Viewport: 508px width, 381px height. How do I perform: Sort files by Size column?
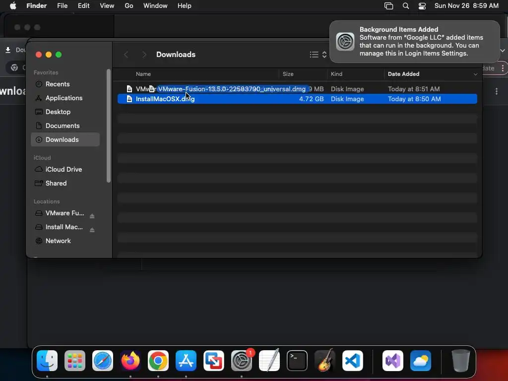coord(288,74)
